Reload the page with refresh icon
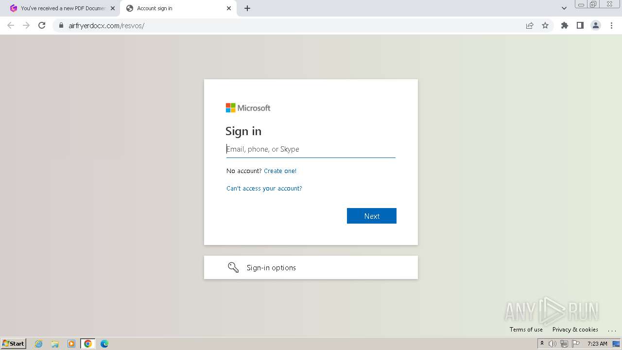The width and height of the screenshot is (622, 350). (x=42, y=25)
